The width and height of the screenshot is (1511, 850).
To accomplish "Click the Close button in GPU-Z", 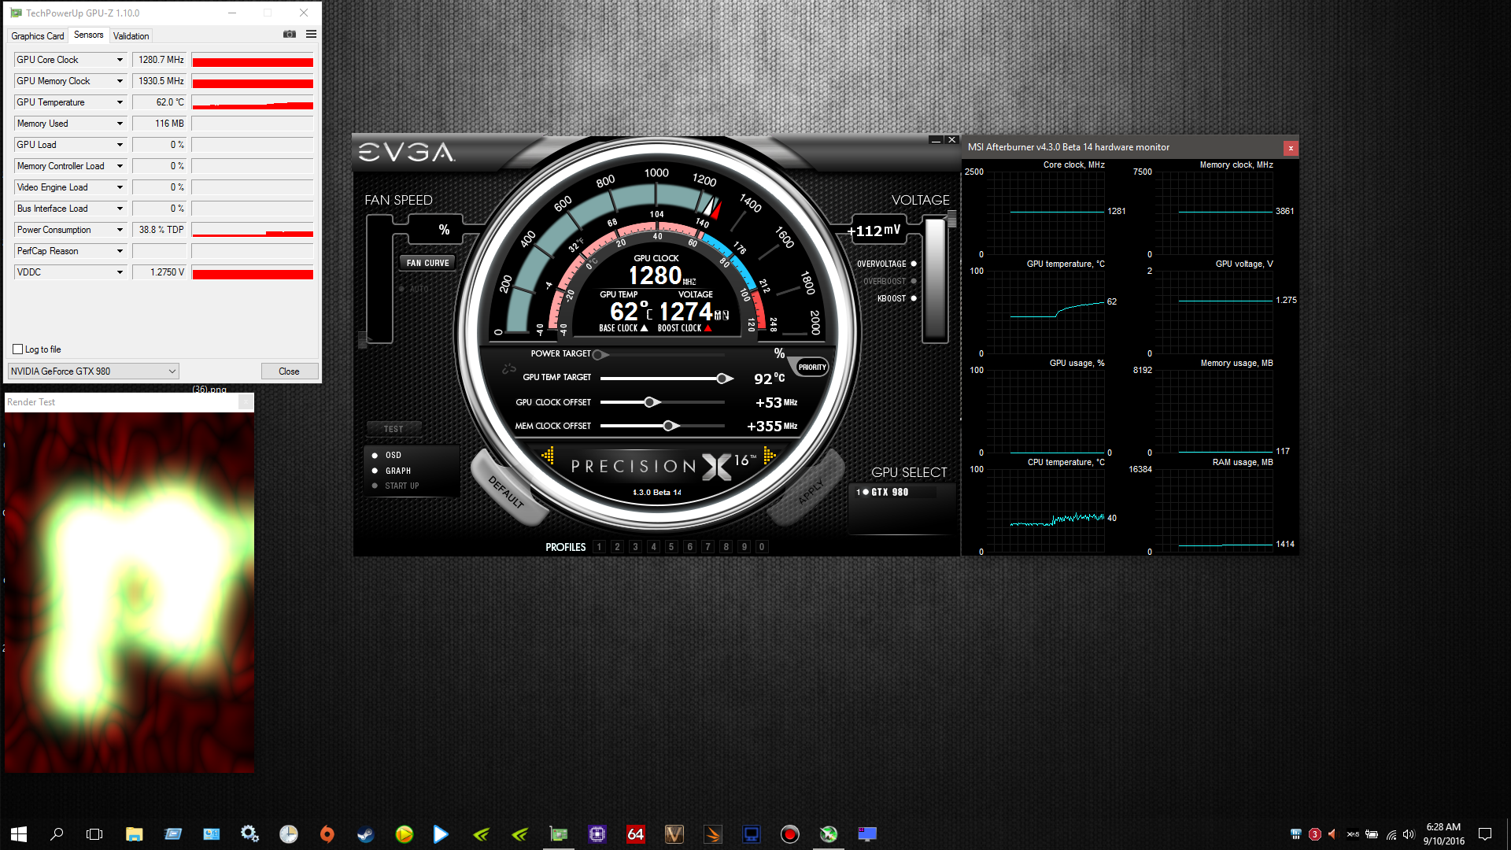I will (x=289, y=371).
